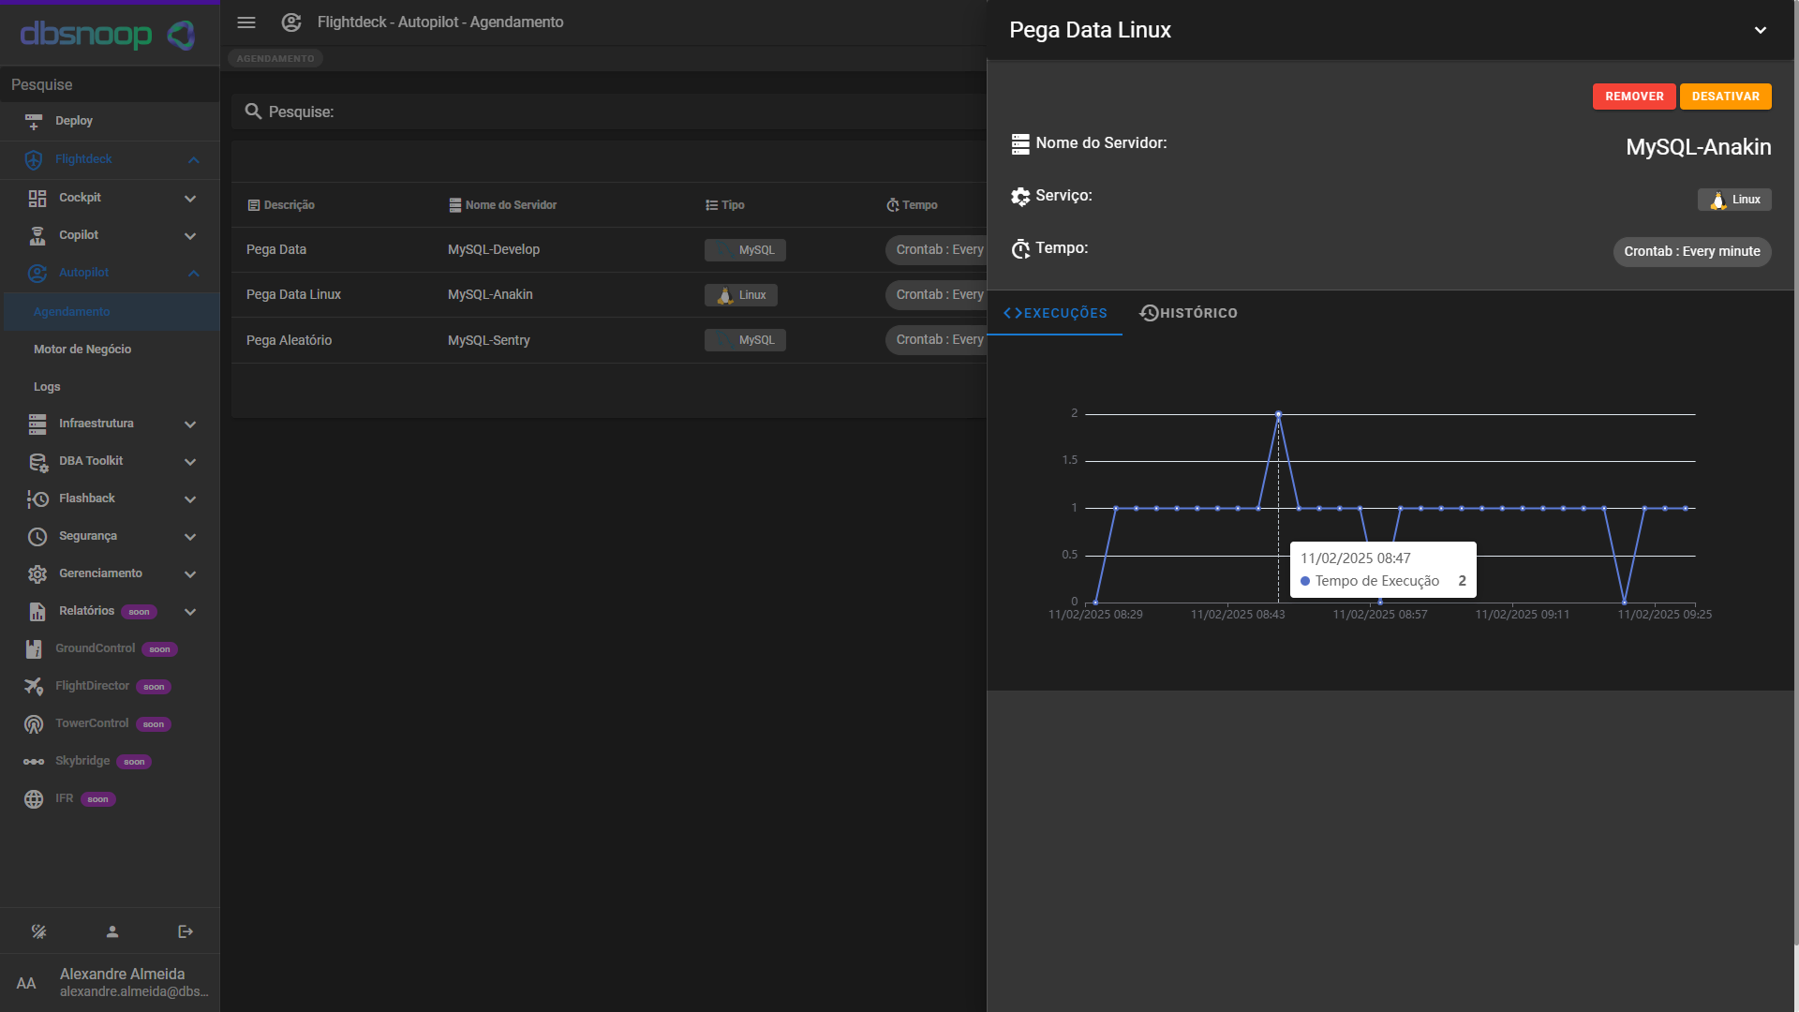Image resolution: width=1799 pixels, height=1012 pixels.
Task: Click the Pesquise search field in table
Action: tap(609, 112)
